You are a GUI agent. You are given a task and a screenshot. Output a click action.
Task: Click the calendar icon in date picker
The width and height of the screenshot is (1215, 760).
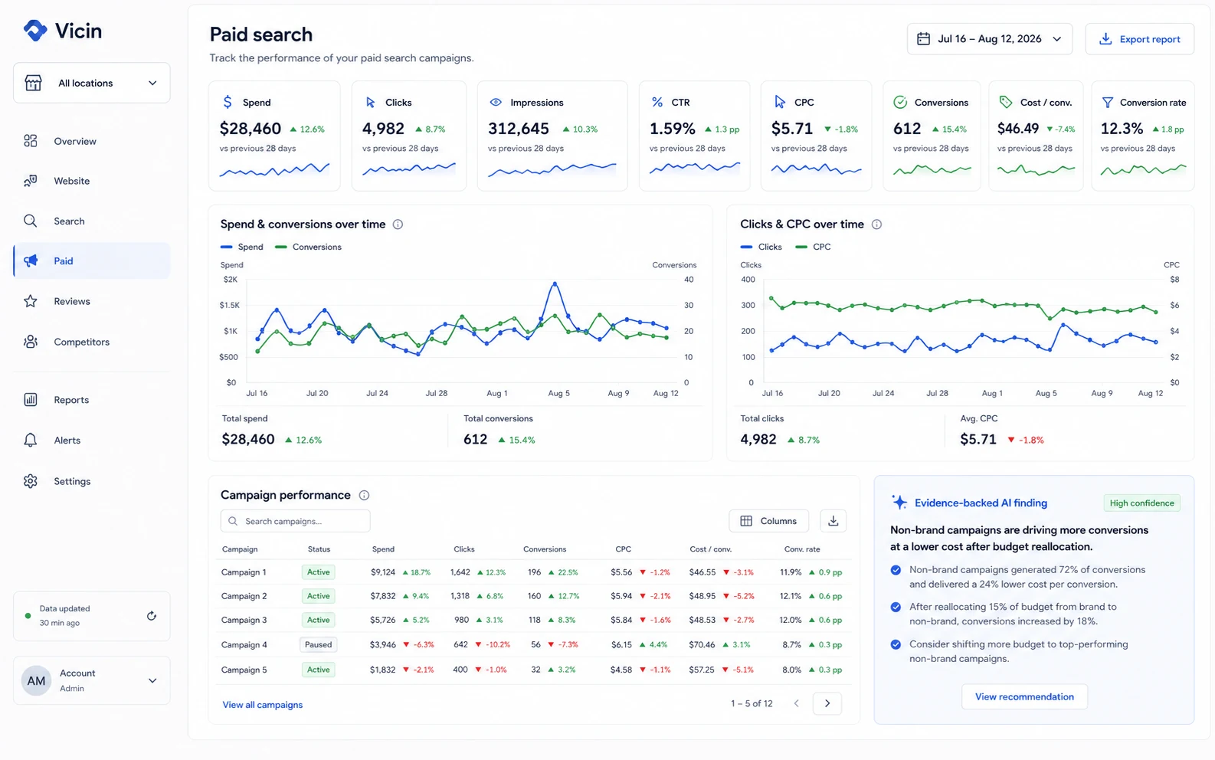(x=924, y=38)
